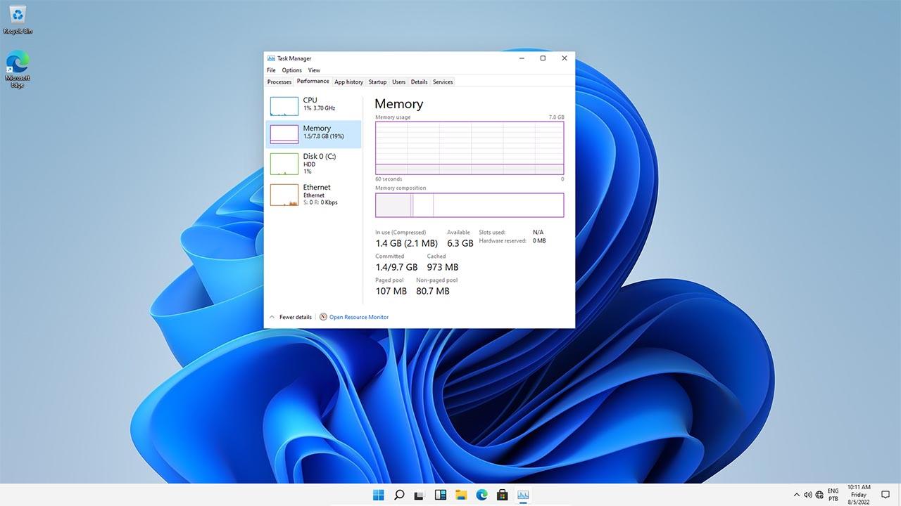Click the Resource Monitor gauge icon

pos(323,317)
